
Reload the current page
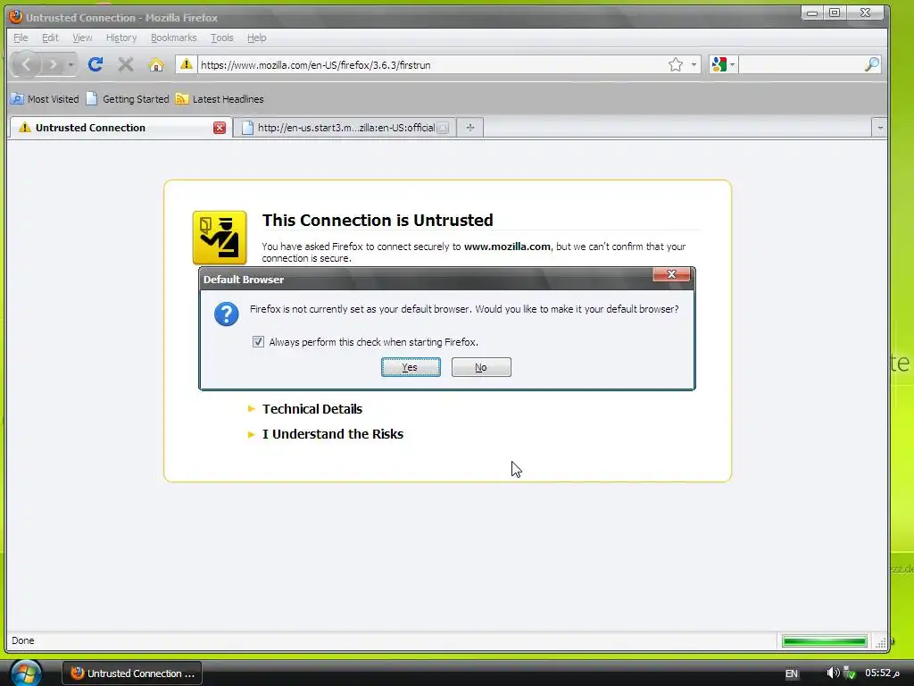(x=96, y=64)
